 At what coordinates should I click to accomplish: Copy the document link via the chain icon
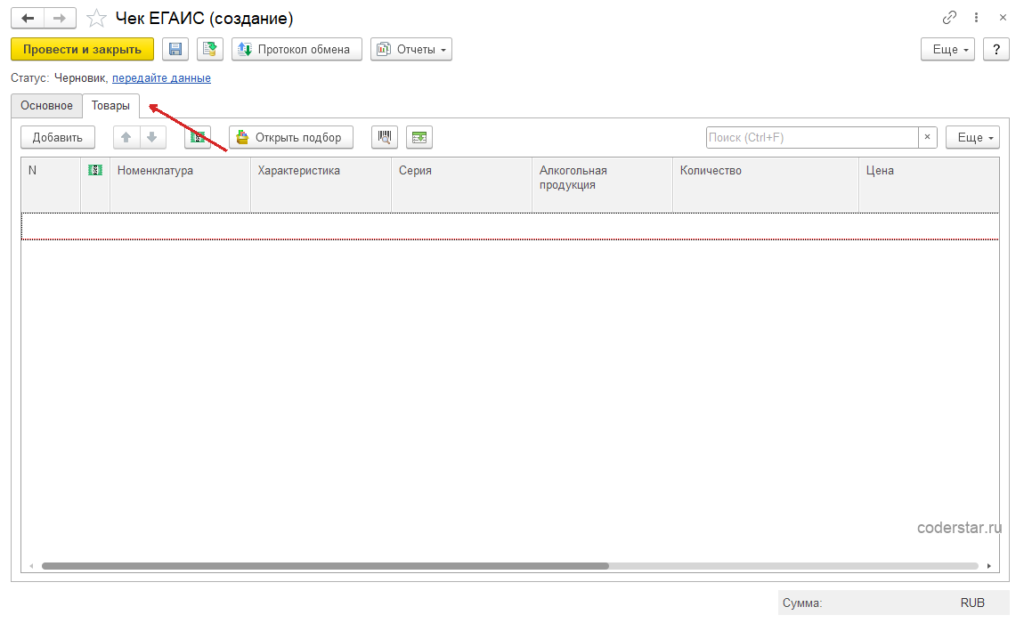949,18
